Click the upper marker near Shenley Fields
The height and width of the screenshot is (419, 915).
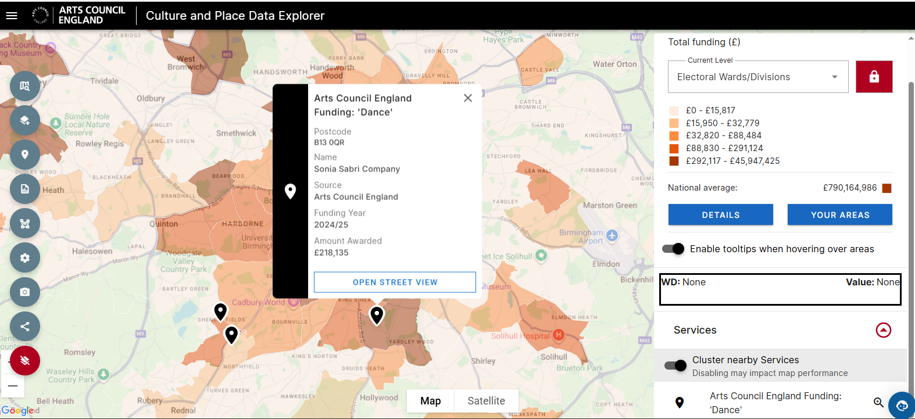click(220, 312)
